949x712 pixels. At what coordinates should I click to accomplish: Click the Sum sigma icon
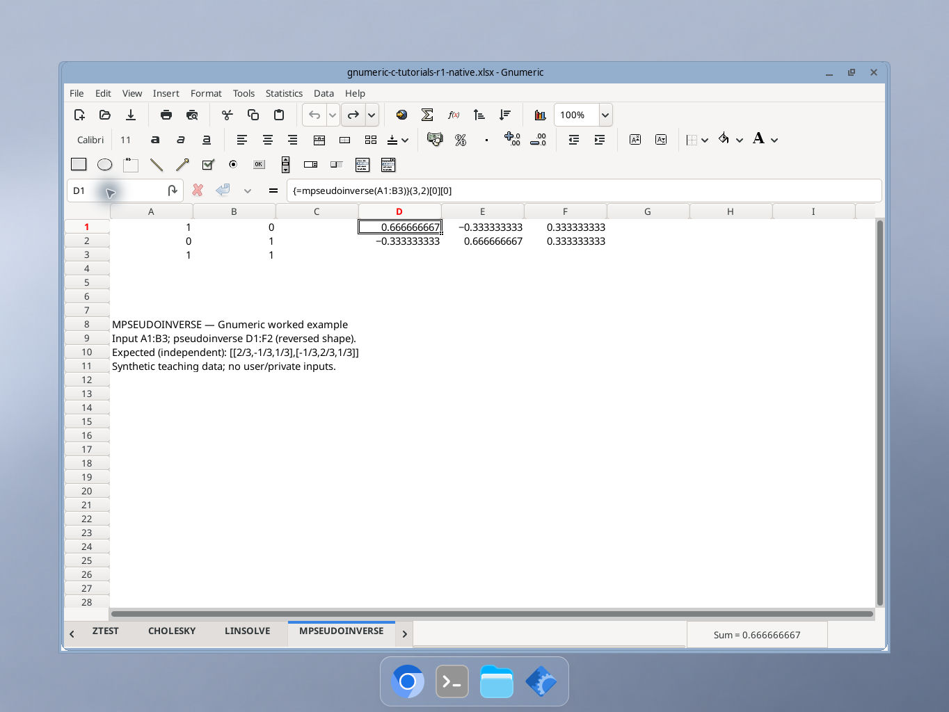pyautogui.click(x=427, y=115)
